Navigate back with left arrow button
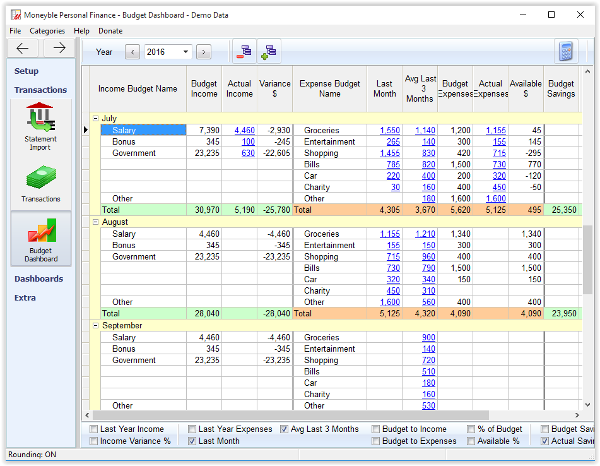Viewport: 600px width, 466px height. pyautogui.click(x=23, y=48)
